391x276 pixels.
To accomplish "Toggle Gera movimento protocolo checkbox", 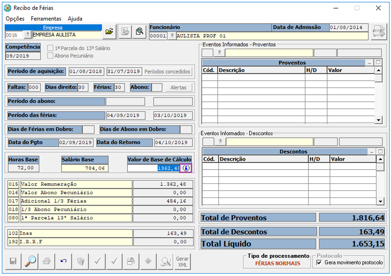I will pos(319,262).
